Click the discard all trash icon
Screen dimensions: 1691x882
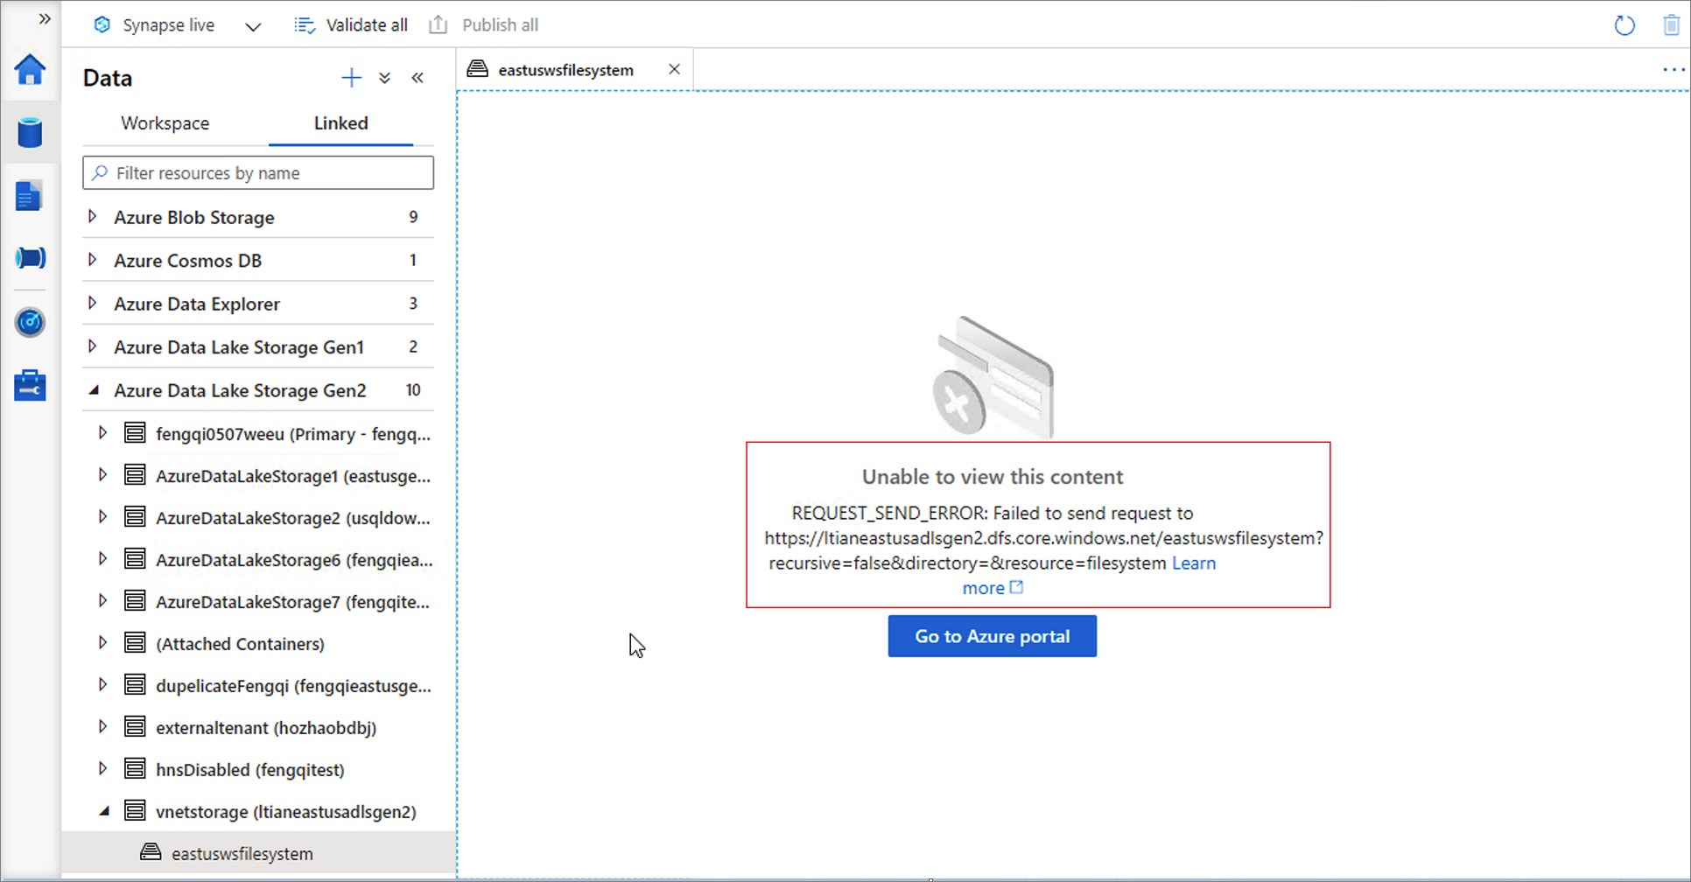[x=1671, y=25]
